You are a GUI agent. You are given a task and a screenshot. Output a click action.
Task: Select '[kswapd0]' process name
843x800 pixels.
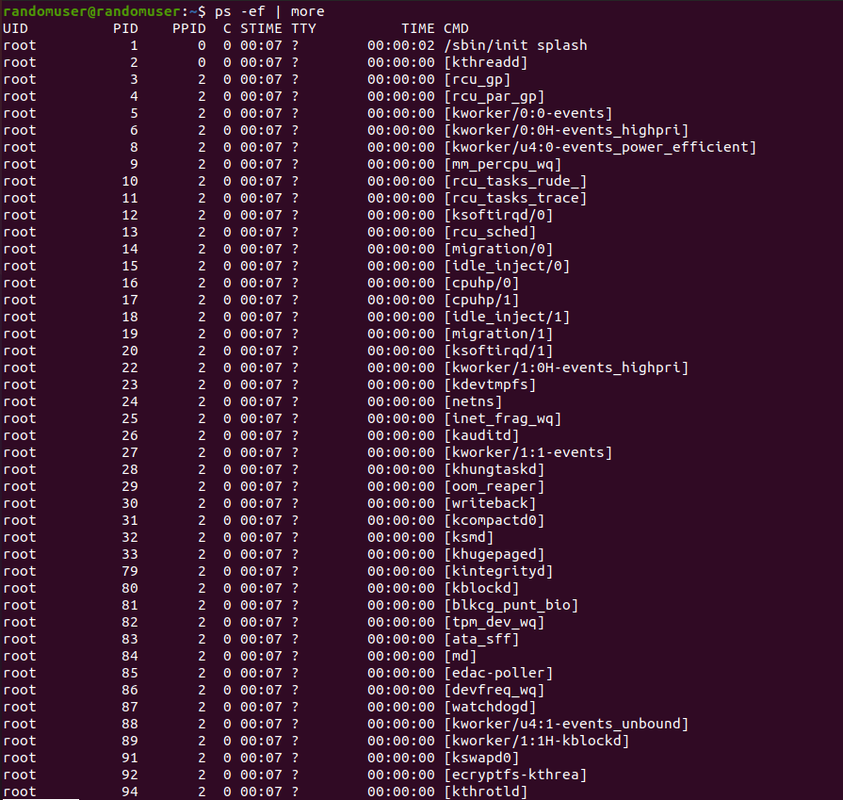coord(481,757)
